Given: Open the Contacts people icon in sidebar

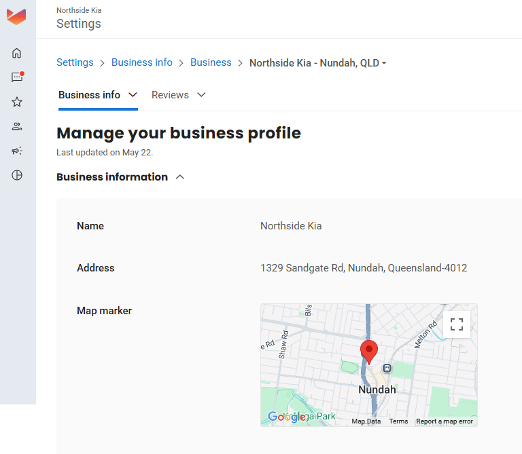Looking at the screenshot, I should click(16, 126).
